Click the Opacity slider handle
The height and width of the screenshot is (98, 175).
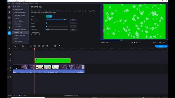point(48,30)
